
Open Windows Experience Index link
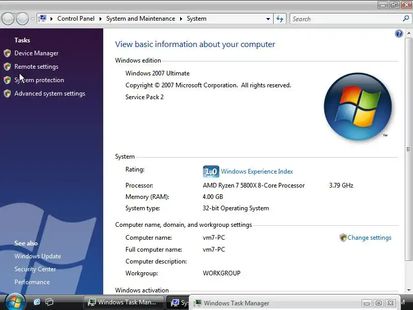pos(257,172)
